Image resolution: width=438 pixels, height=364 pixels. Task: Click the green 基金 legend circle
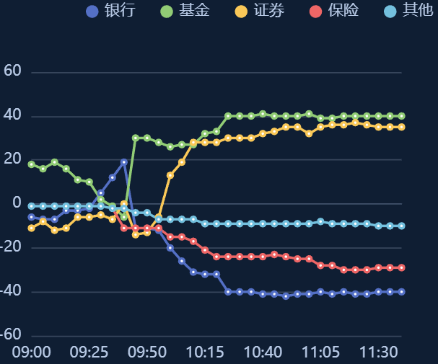(167, 11)
